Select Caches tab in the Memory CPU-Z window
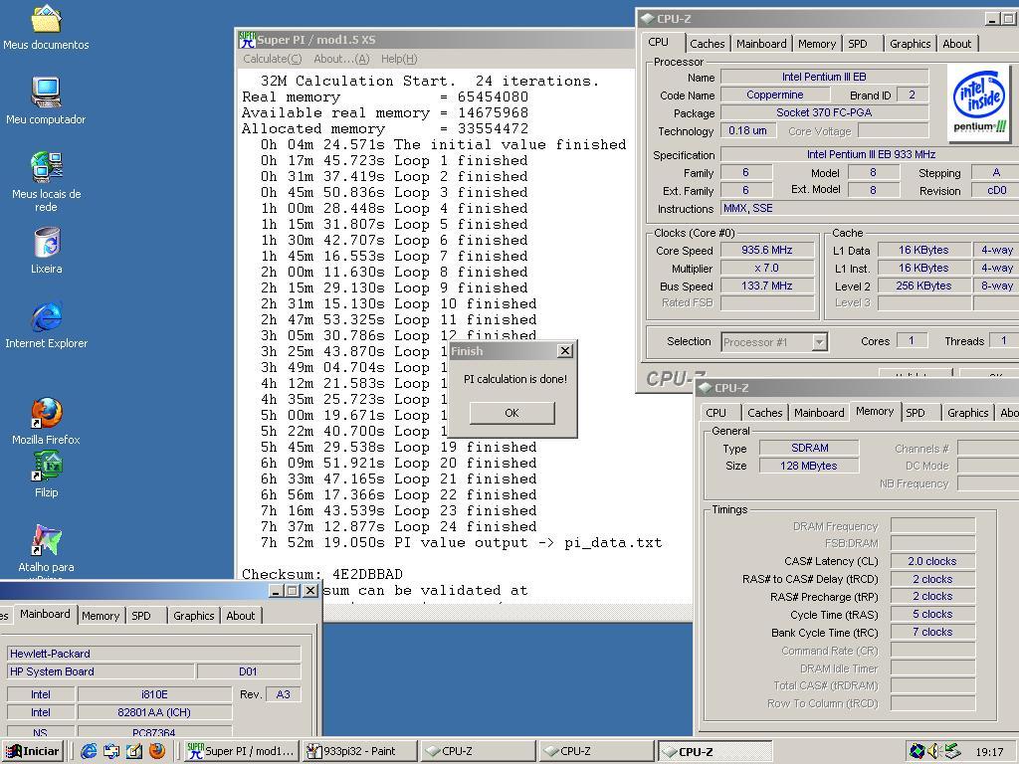 tap(765, 413)
